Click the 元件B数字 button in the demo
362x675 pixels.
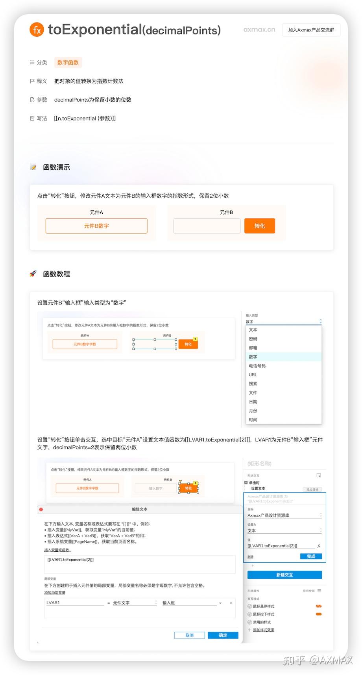pos(96,226)
